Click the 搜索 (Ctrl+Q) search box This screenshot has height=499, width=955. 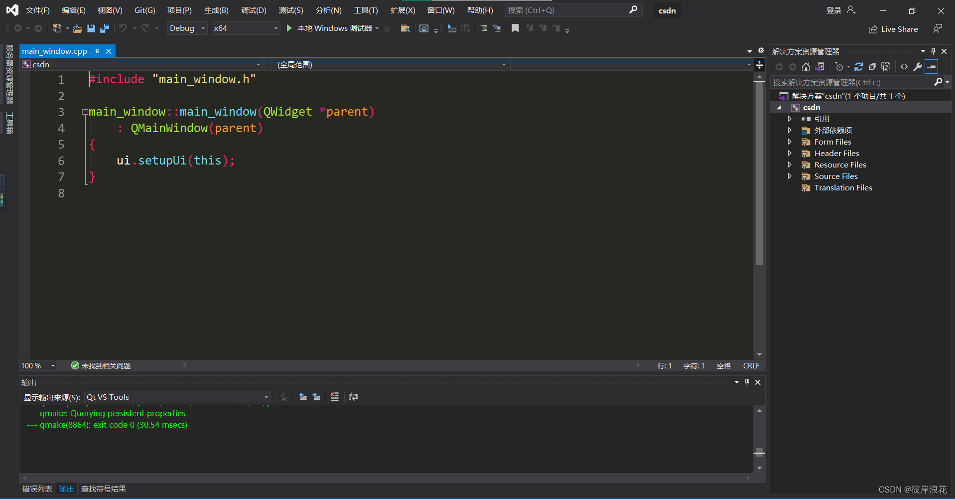563,10
